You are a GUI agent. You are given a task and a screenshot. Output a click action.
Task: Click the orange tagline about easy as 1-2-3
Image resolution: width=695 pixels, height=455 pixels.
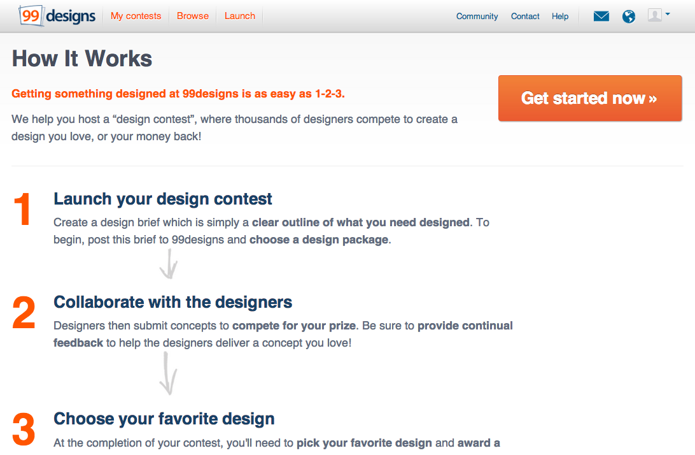178,94
